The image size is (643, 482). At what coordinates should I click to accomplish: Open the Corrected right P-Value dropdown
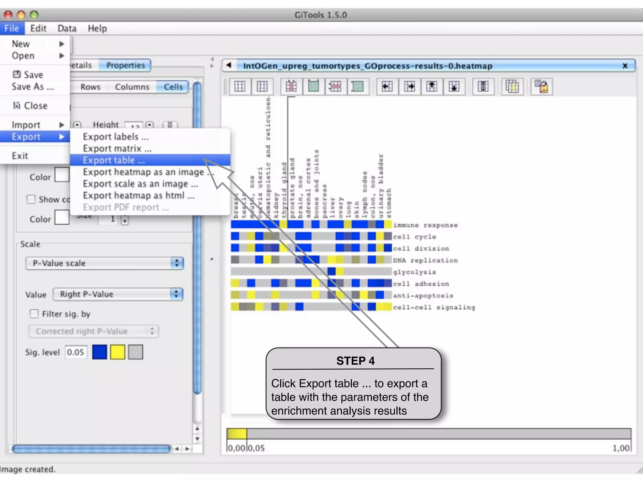click(94, 331)
